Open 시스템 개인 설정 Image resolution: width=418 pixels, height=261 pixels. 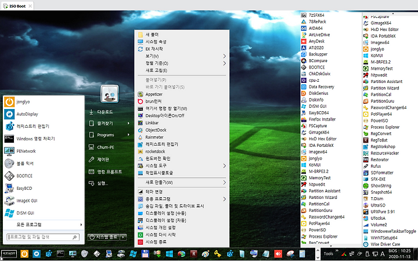click(182, 228)
